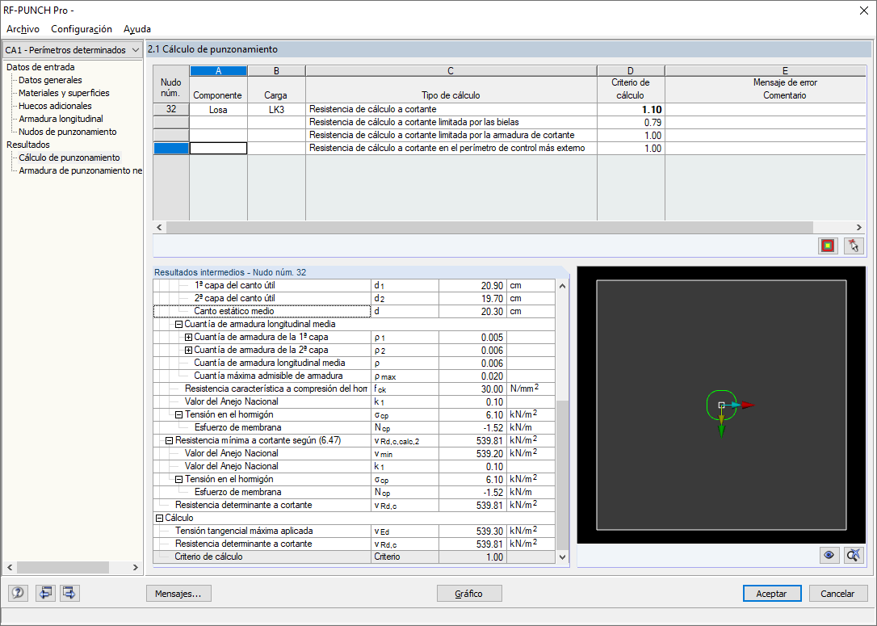Go to next table window icon
This screenshot has height=626, width=877.
[69, 593]
